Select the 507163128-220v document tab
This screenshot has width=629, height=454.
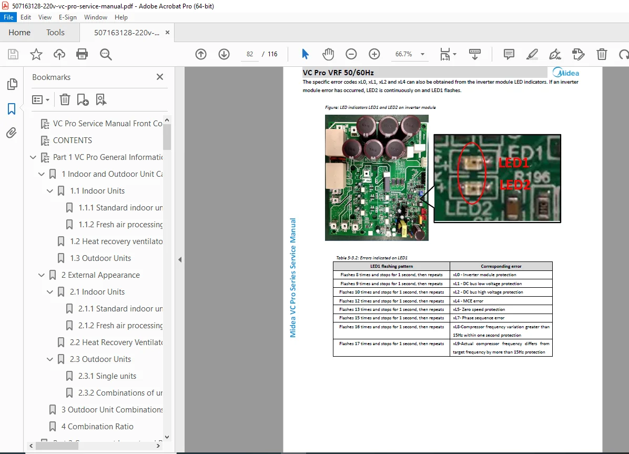point(127,33)
